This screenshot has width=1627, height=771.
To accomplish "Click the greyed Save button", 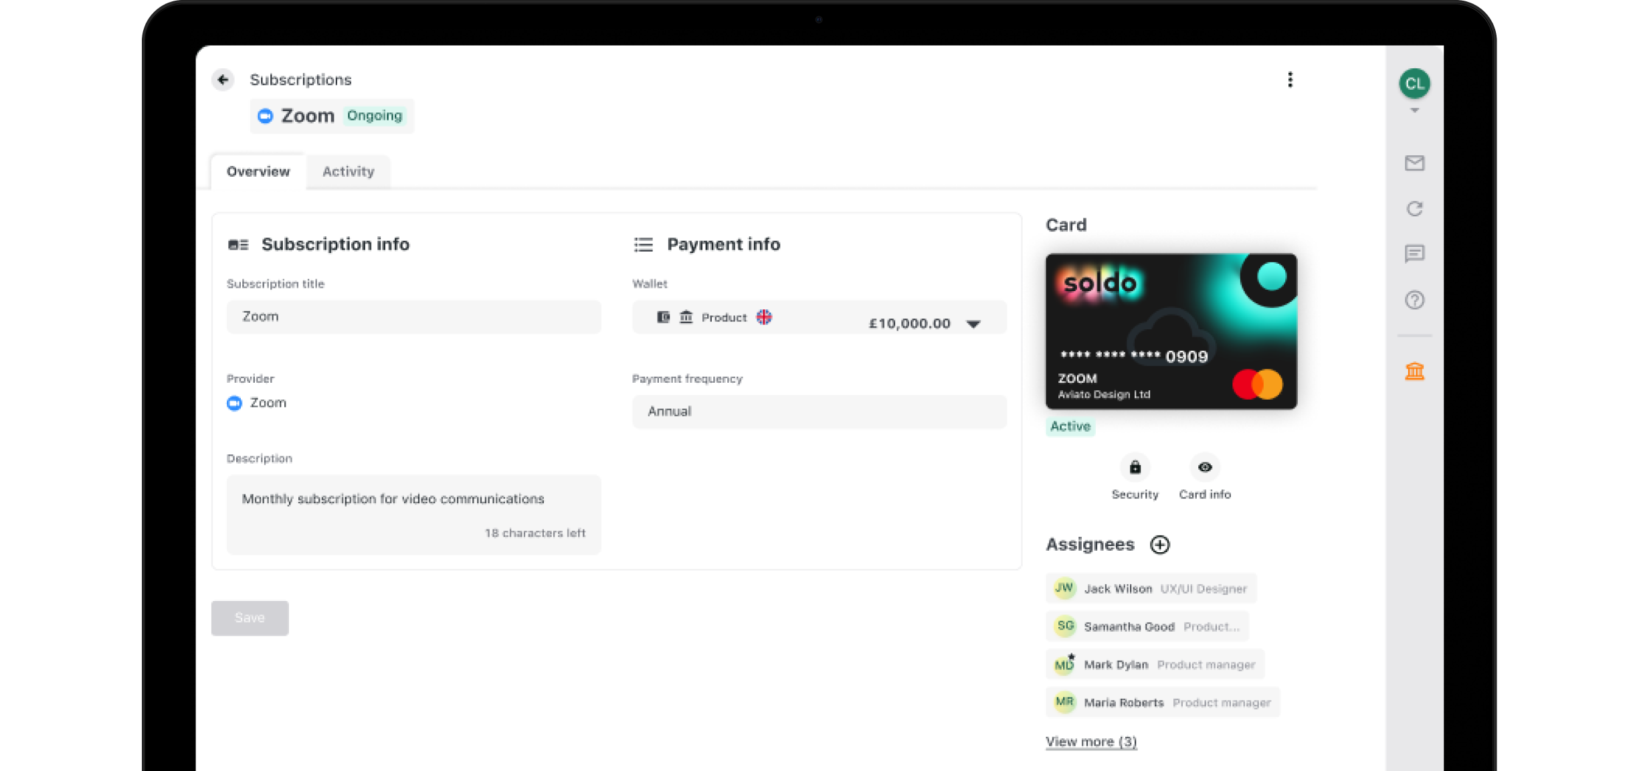I will (250, 618).
